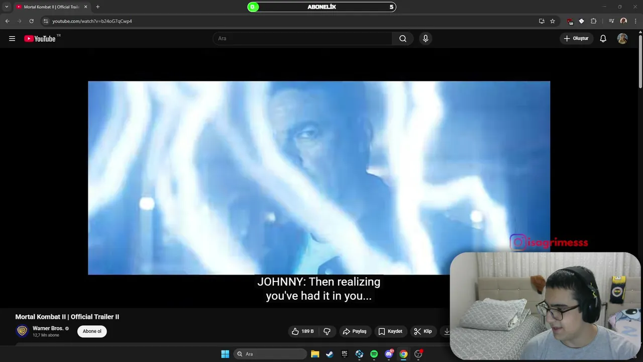
Task: Click the address bar URL
Action: click(92, 21)
